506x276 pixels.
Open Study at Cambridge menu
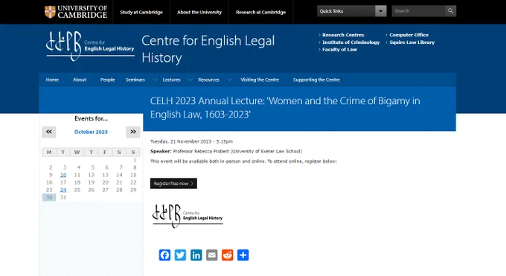click(141, 12)
